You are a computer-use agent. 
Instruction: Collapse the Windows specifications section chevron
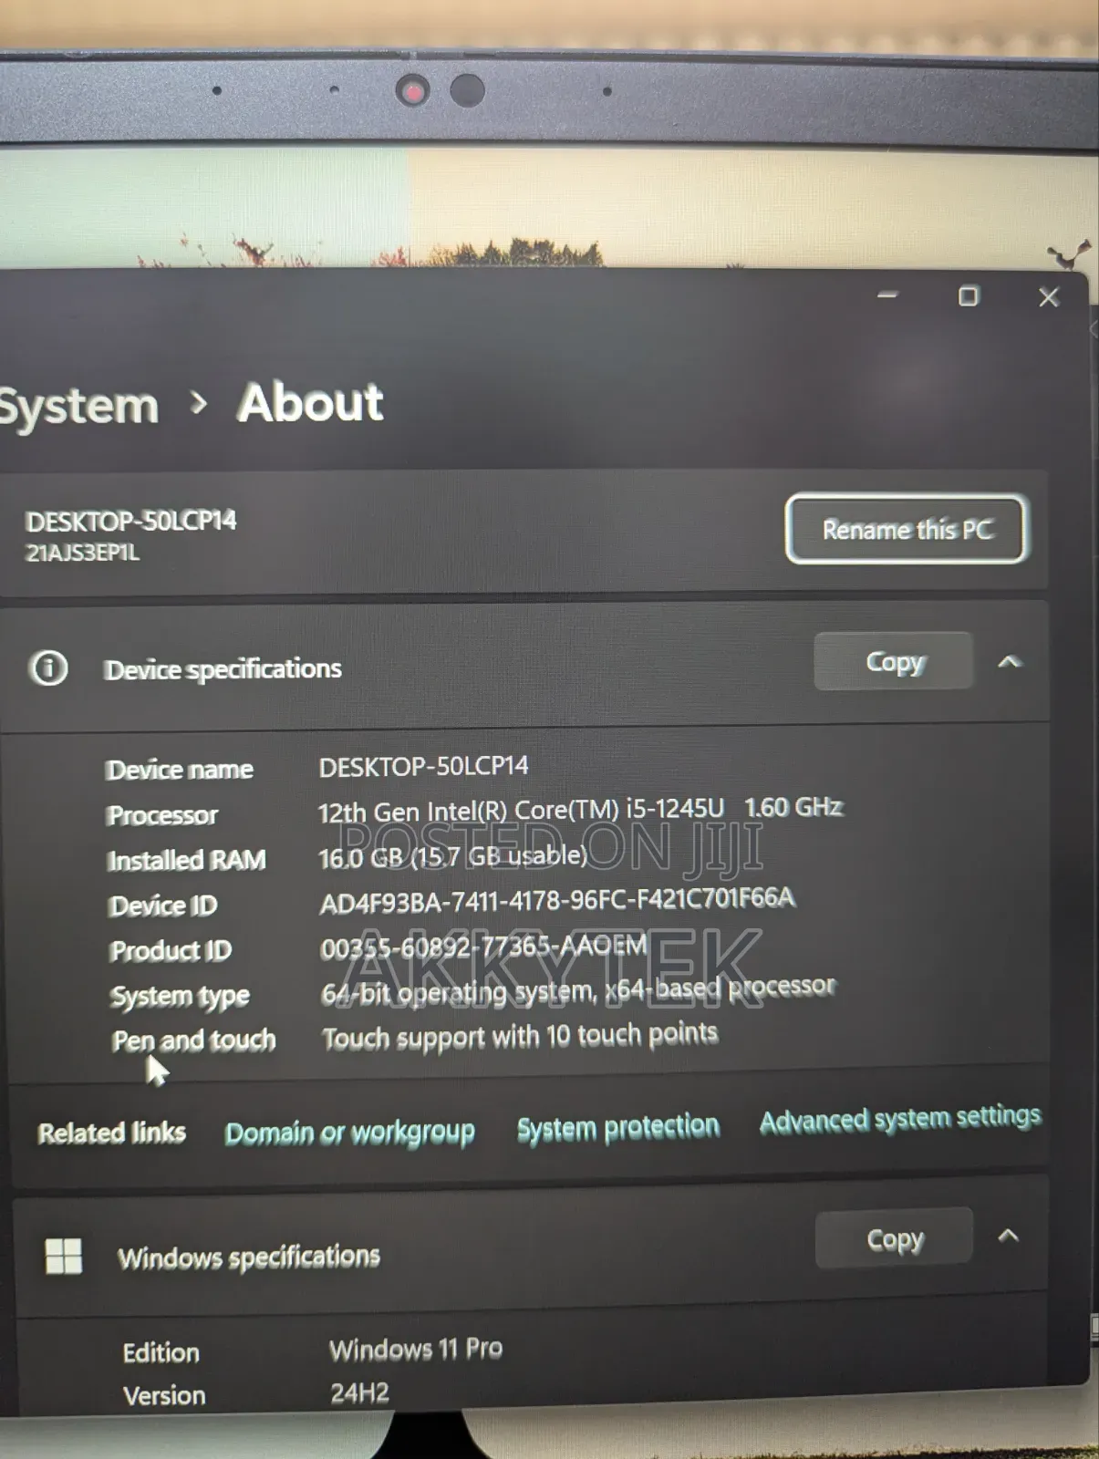tap(1008, 1237)
